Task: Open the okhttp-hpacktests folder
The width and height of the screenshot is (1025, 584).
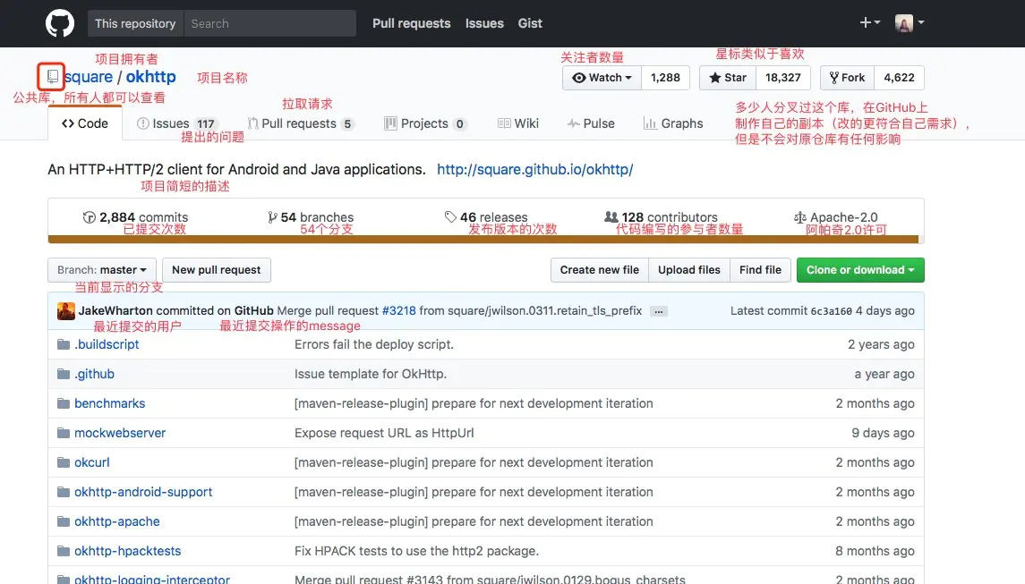Action: coord(127,551)
